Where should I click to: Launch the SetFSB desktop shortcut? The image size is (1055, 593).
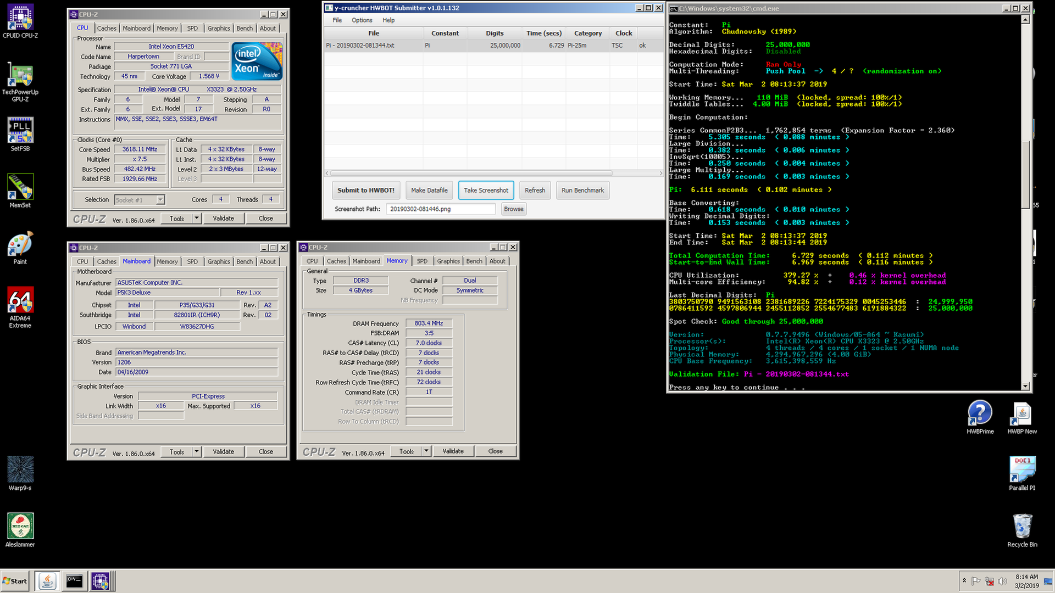[x=20, y=135]
